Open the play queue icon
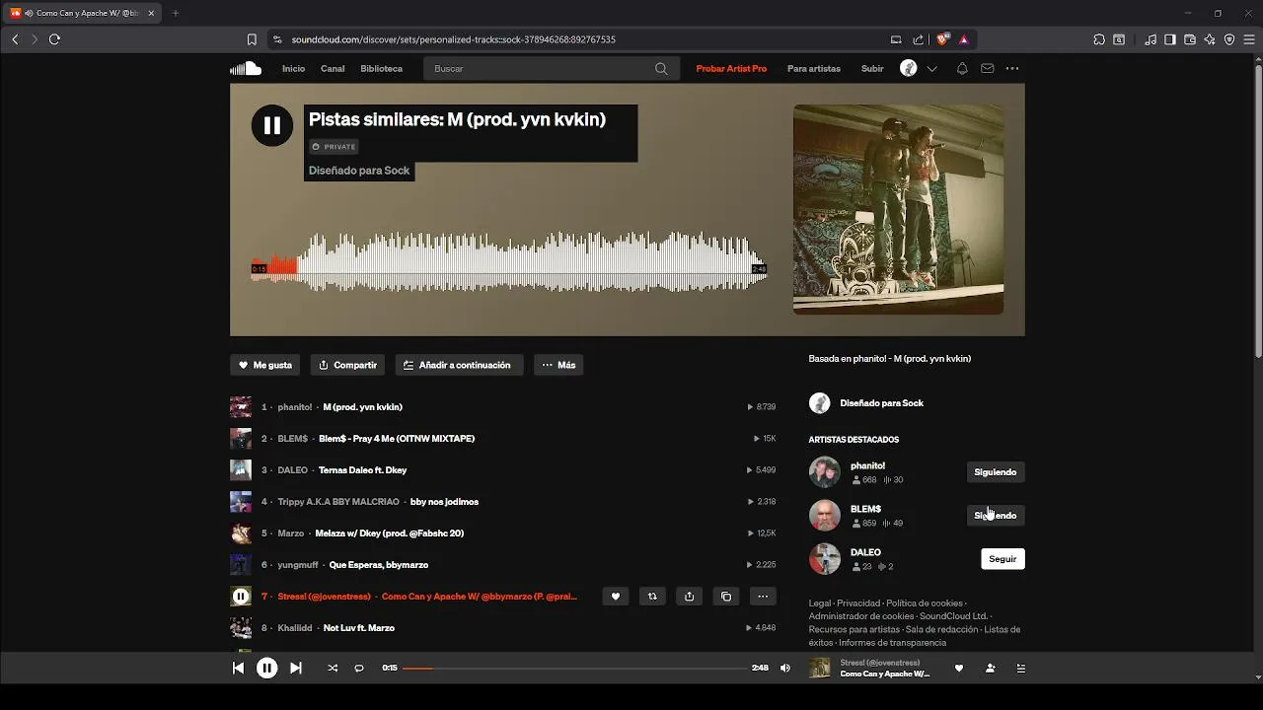 (1021, 668)
